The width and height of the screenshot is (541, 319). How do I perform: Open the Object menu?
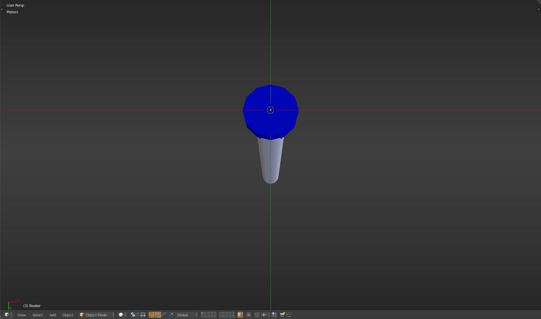(x=68, y=315)
